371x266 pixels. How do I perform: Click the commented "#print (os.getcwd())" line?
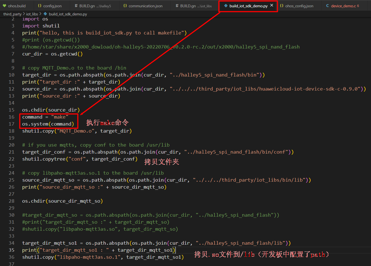click(51, 40)
